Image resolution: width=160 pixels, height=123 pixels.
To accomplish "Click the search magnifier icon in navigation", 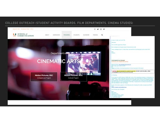I will point(102,35).
